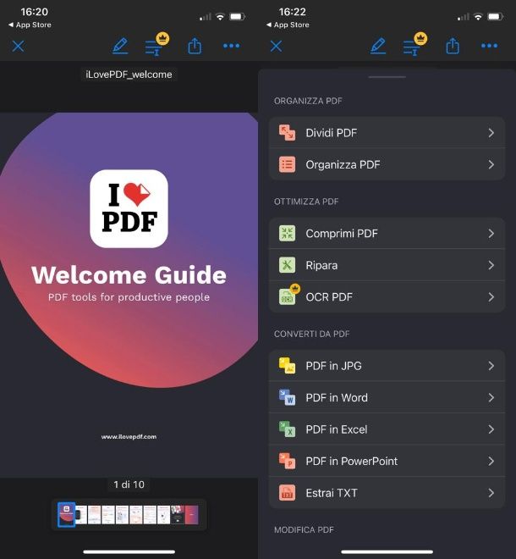Tap the share icon in right screen
The width and height of the screenshot is (516, 559).
(453, 46)
